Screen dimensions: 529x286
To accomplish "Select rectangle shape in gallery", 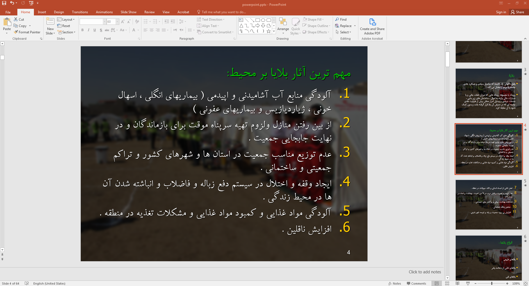I will tap(257, 20).
